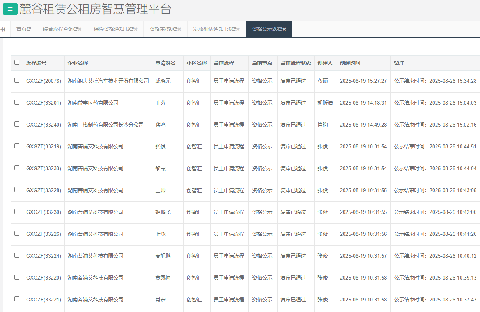Go to the 首页 tab
Viewport: 480px width, 312px height.
point(21,29)
